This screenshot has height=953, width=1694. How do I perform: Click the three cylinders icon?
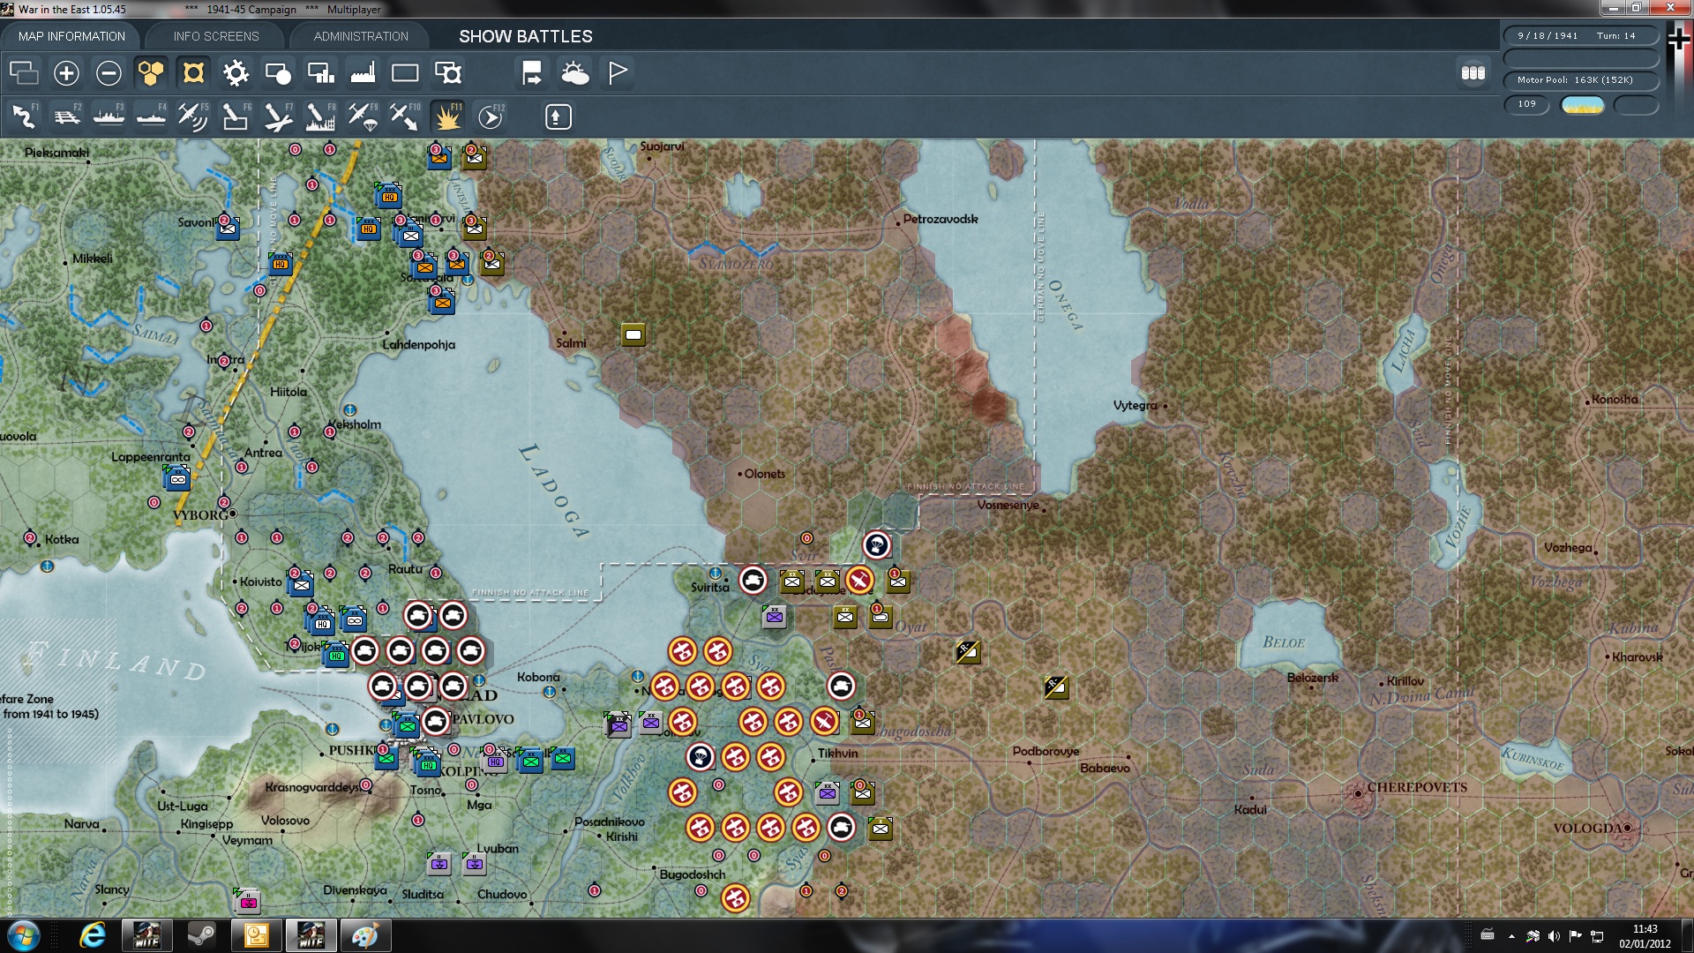click(x=1473, y=72)
